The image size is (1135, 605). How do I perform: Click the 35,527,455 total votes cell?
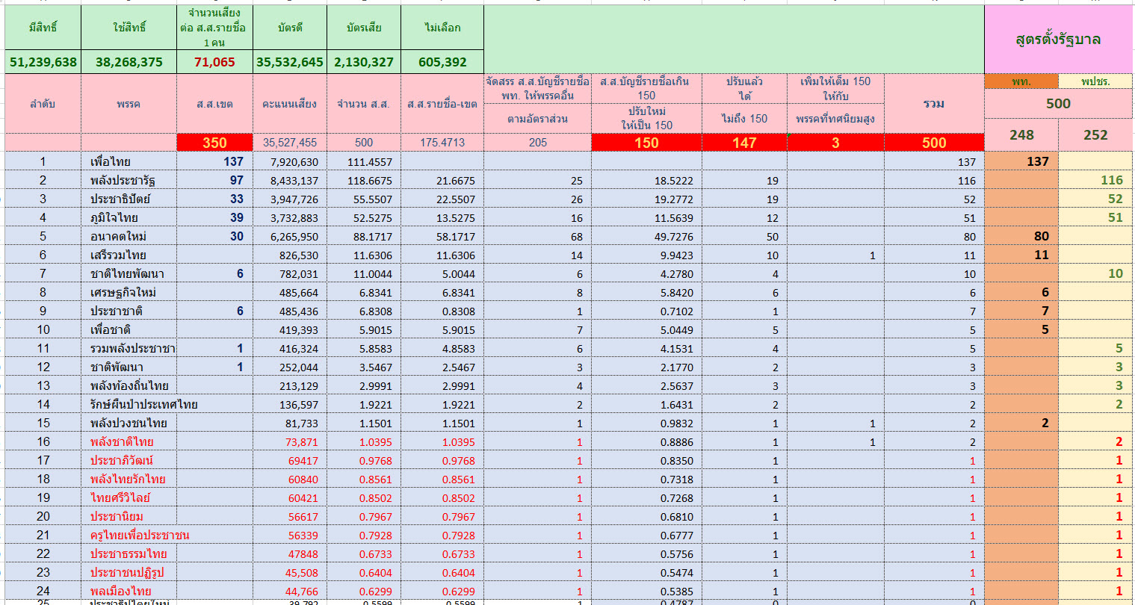289,143
